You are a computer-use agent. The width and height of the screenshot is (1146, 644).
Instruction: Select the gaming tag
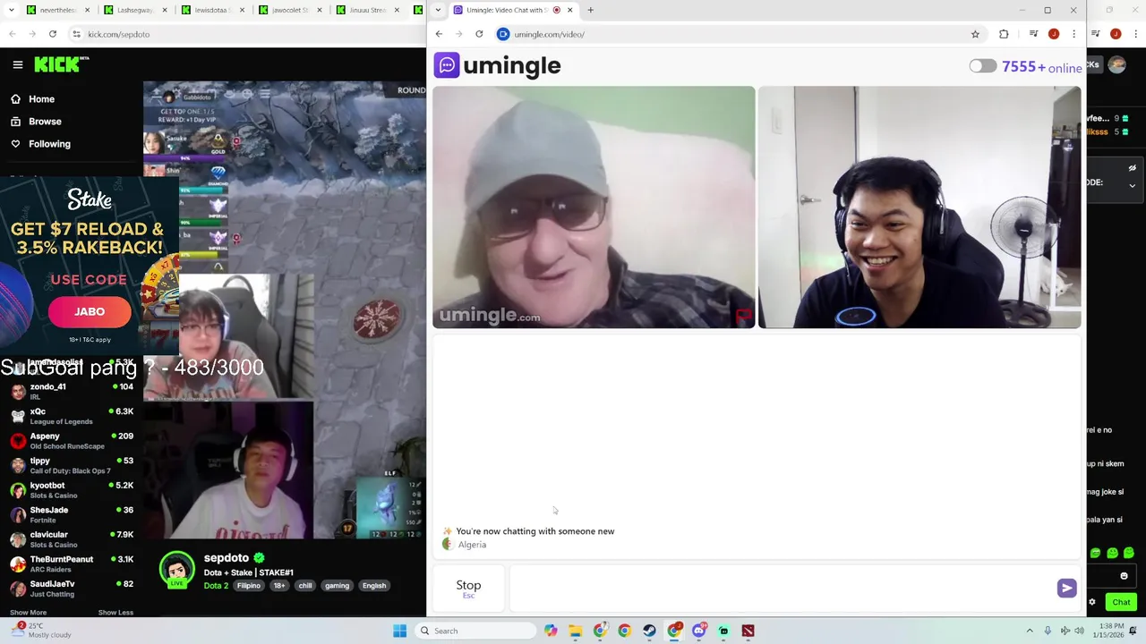tap(337, 586)
